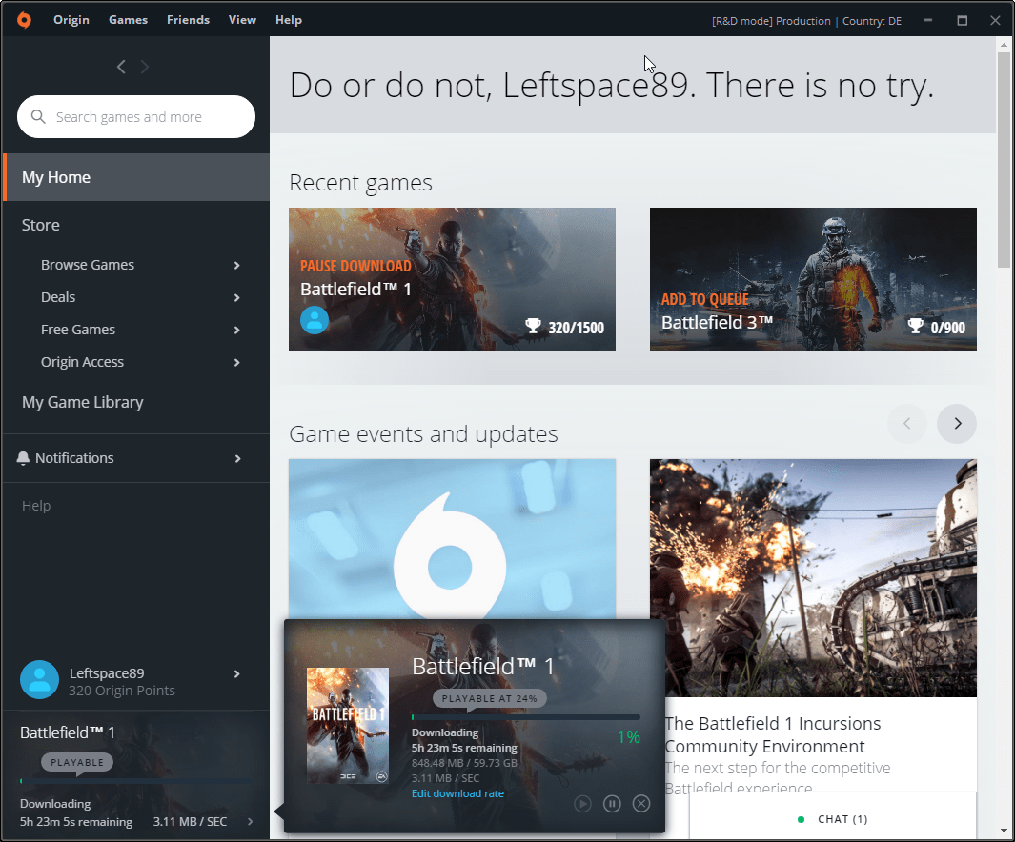This screenshot has height=842, width=1015.
Task: Click the 320/1500 achievement count
Action: click(576, 328)
